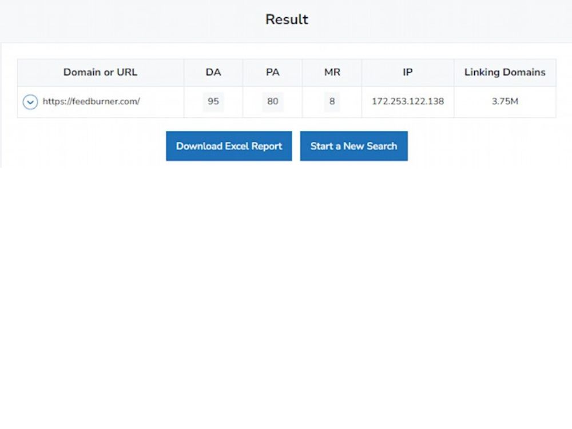Image resolution: width=572 pixels, height=429 pixels.
Task: Click the Result heading title
Action: coord(287,19)
